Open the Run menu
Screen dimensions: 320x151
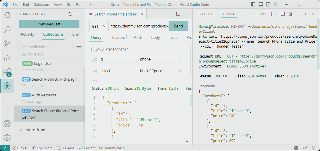click(79, 4)
